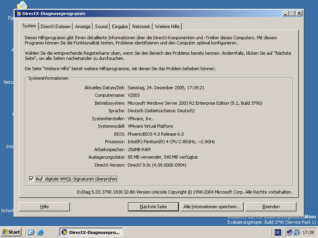
Task: Open the Start menu
Action: point(11,232)
